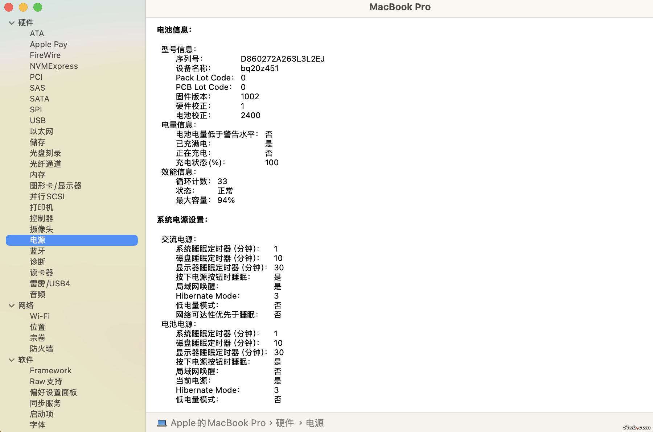The height and width of the screenshot is (432, 653).
Task: Collapse the 硬件 section
Action: point(11,22)
